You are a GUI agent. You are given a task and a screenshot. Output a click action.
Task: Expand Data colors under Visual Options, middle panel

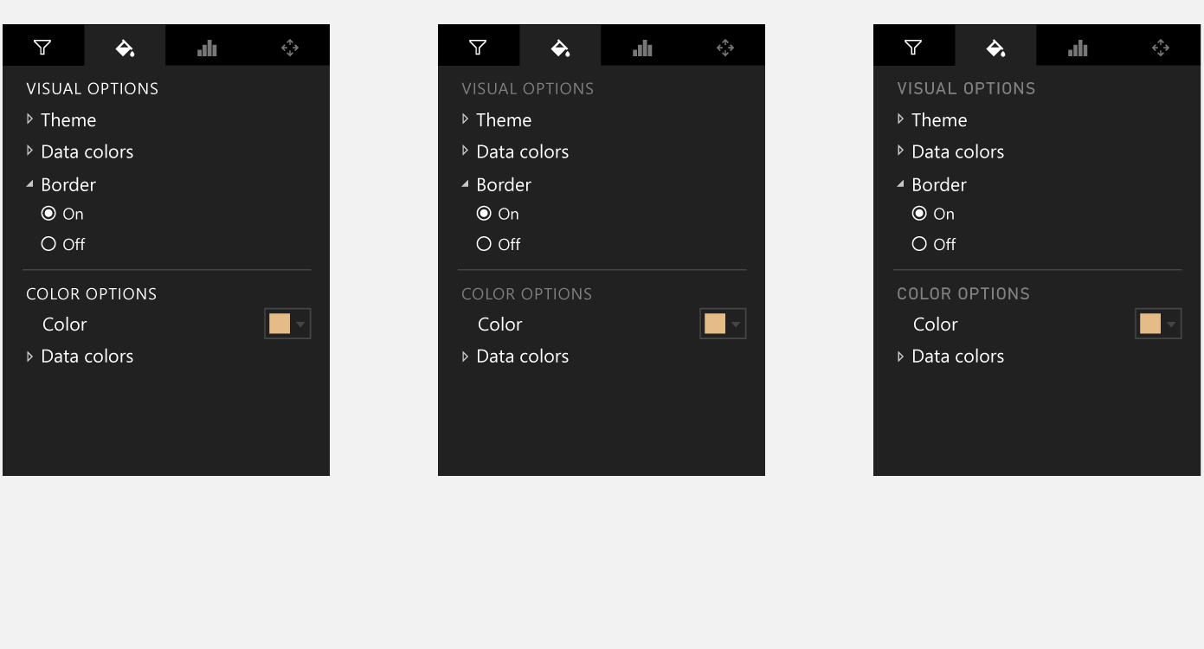point(465,151)
